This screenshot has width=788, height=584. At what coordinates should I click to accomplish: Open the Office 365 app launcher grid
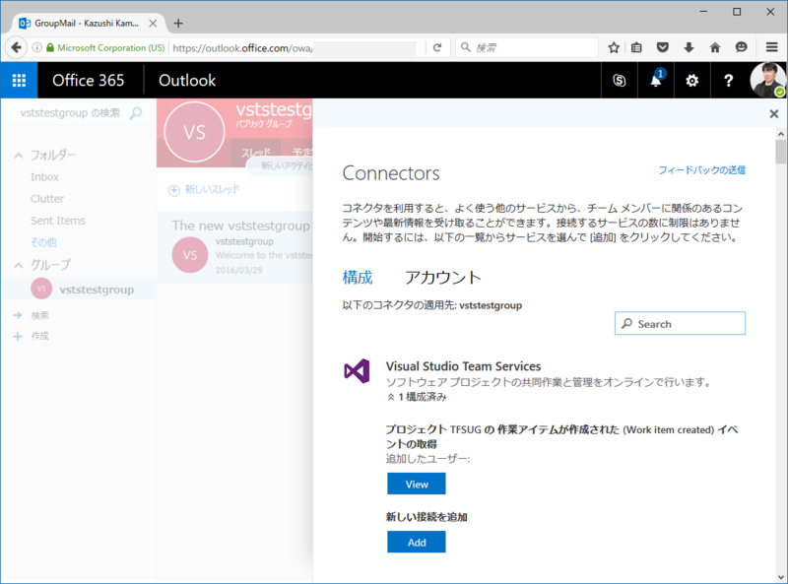[19, 81]
